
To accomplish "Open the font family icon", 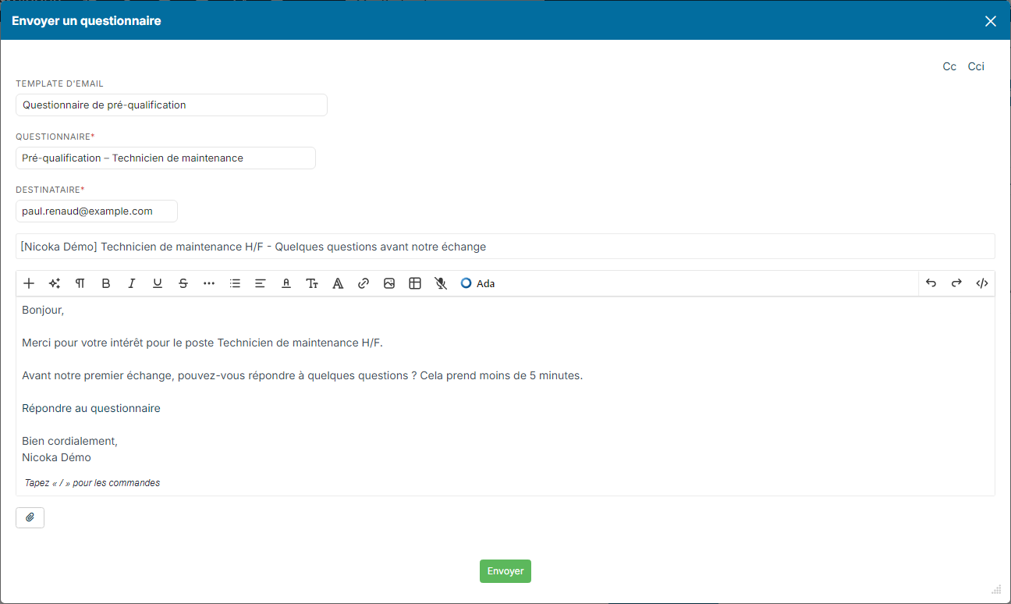I will [x=338, y=283].
